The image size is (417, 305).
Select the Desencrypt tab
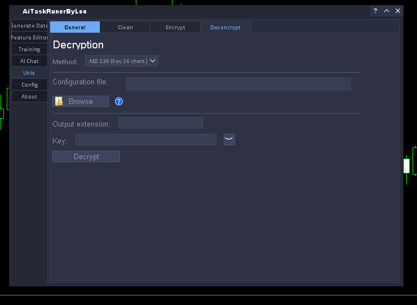point(225,27)
